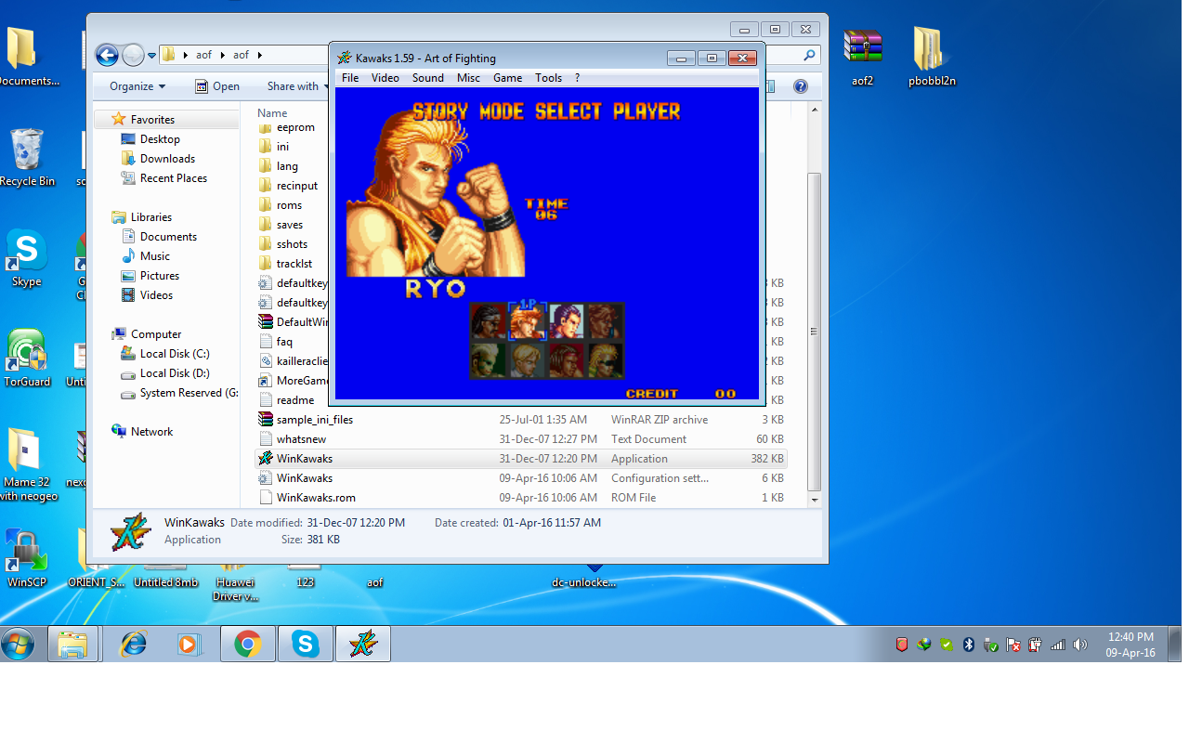Click the Explorer help question mark icon
The image size is (1189, 743).
[800, 86]
